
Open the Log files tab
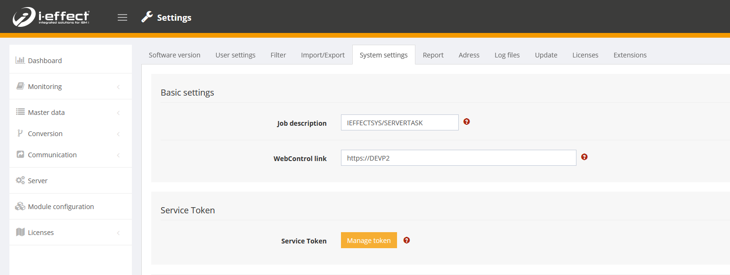(x=507, y=55)
